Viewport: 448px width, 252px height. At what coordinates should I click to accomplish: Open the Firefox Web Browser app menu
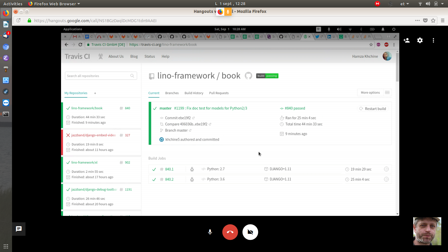click(54, 4)
